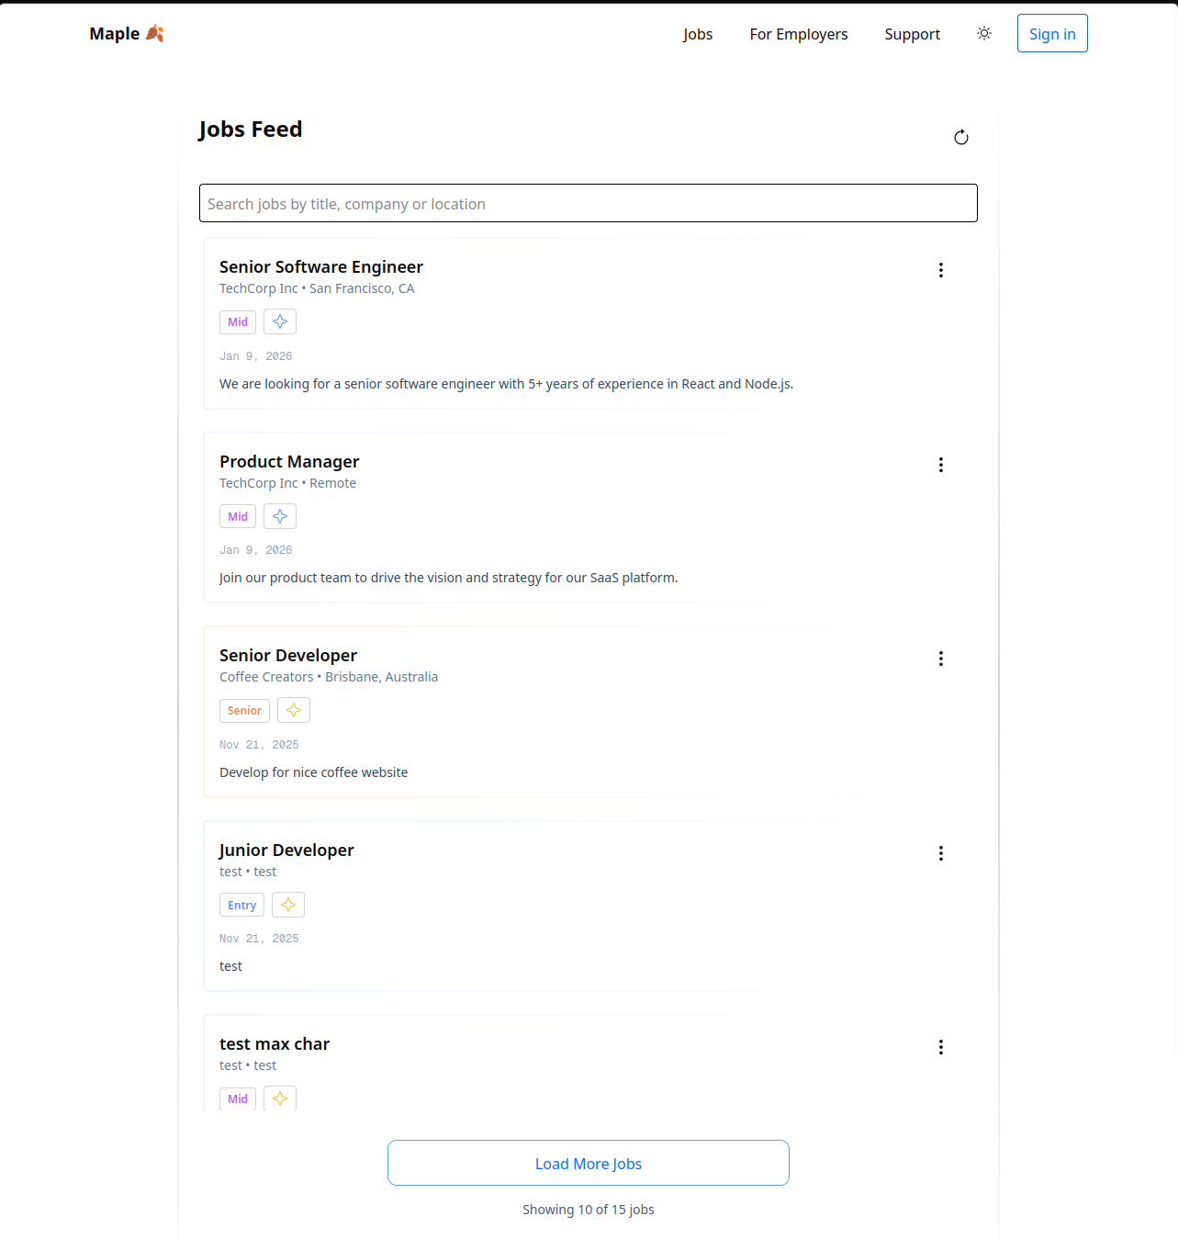The width and height of the screenshot is (1178, 1239).
Task: Click the Maple leaf logo
Action: [154, 34]
